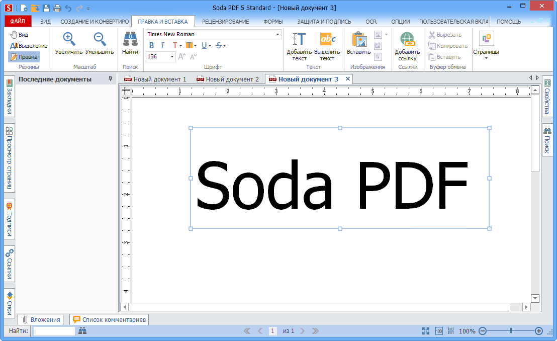The height and width of the screenshot is (341, 557).
Task: Toggle the Правка edit mode
Action: (24, 57)
